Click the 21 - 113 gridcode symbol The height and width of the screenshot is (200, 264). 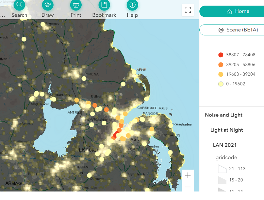tap(222, 169)
